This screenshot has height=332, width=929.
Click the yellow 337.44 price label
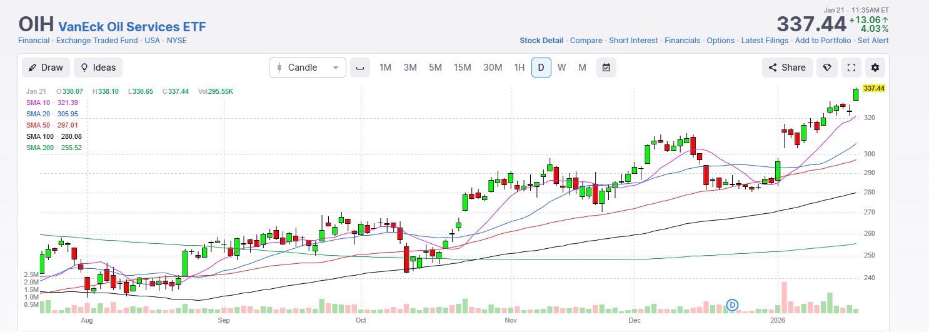(873, 88)
